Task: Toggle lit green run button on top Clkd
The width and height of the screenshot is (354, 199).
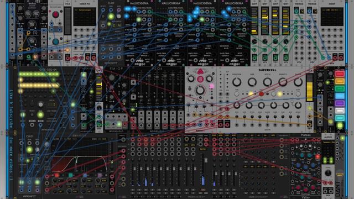Action: click(x=111, y=16)
